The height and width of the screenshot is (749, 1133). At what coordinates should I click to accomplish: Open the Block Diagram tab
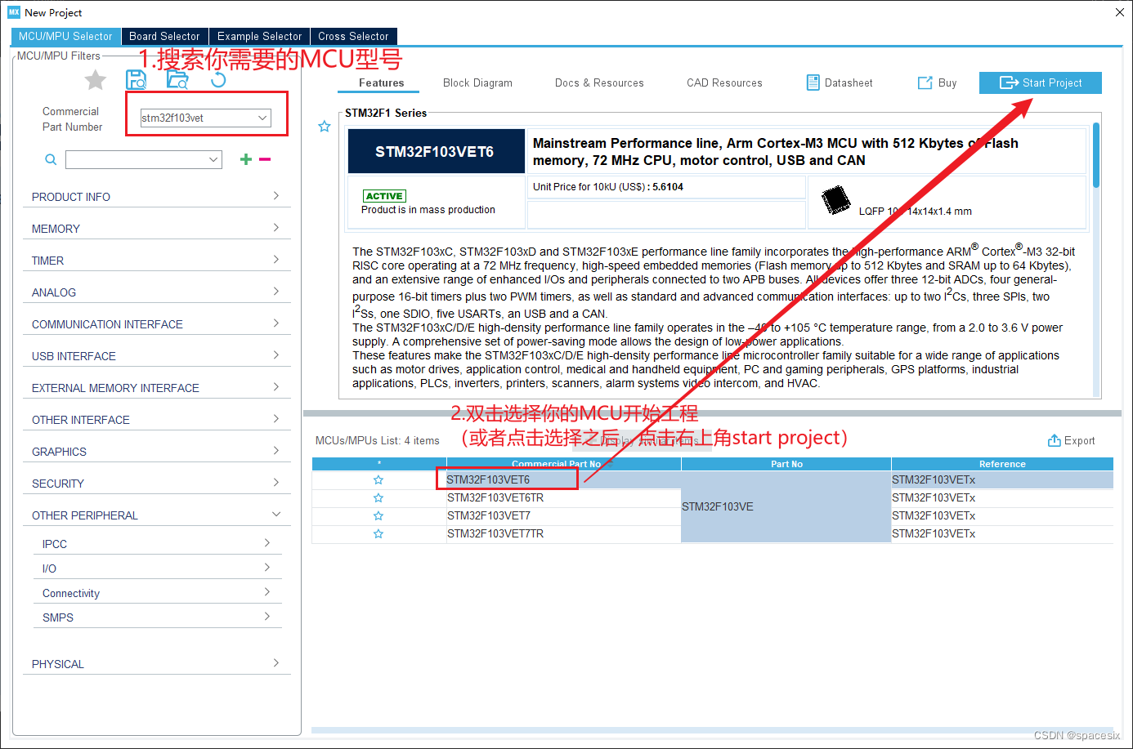[477, 82]
